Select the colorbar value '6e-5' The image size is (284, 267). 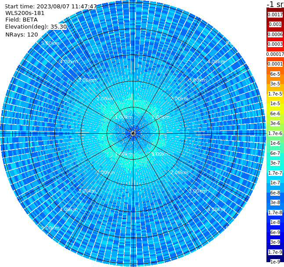click(x=275, y=74)
